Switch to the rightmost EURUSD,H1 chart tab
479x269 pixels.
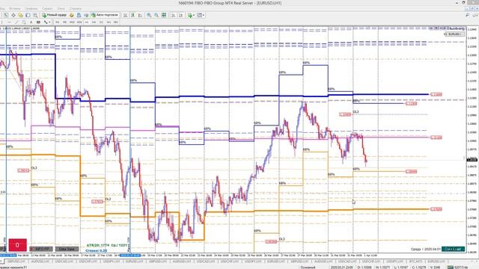pos(436,262)
